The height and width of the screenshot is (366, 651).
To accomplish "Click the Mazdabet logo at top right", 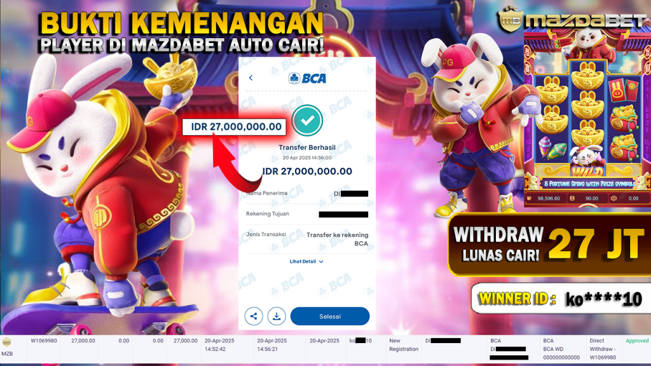I will (x=573, y=19).
